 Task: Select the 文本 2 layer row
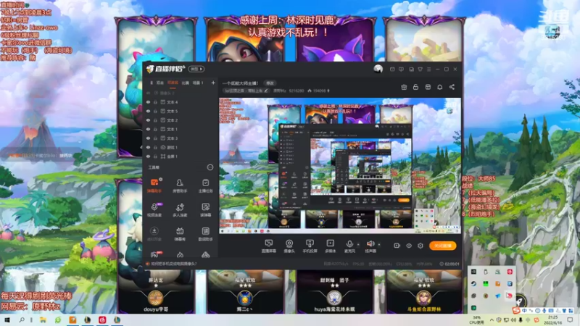[181, 120]
